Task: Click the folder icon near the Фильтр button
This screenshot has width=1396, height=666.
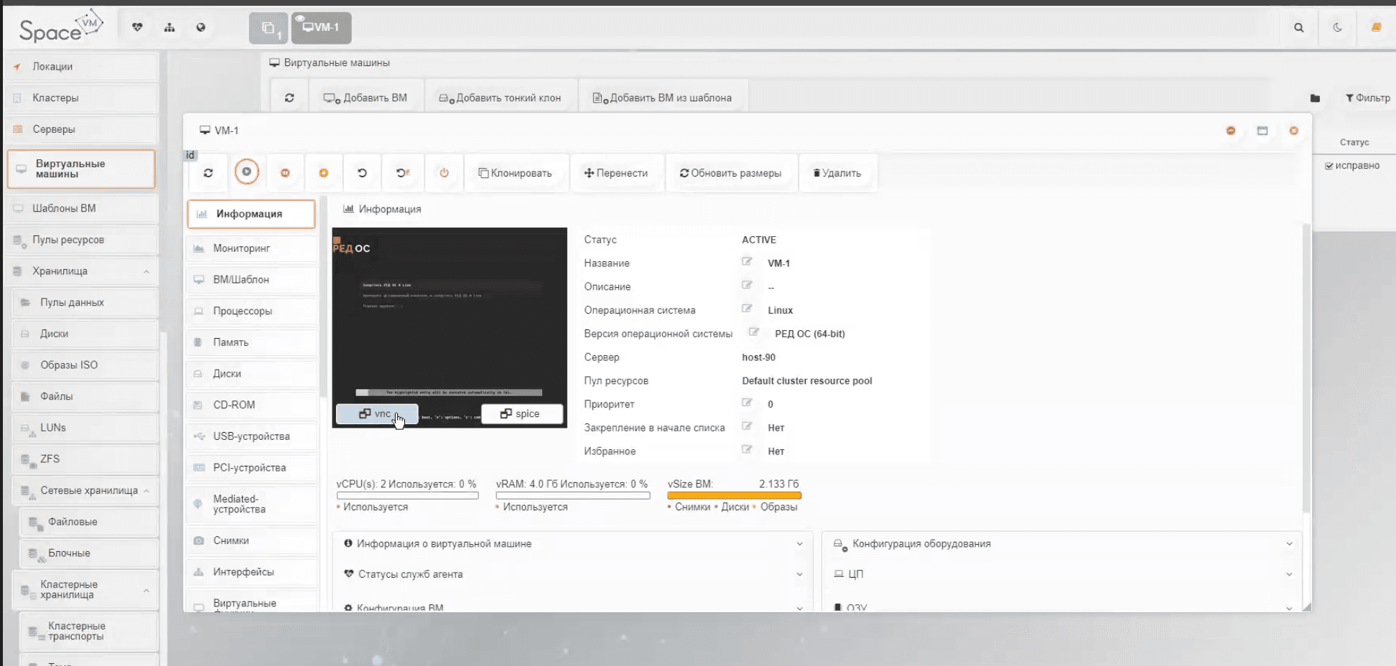Action: (x=1315, y=98)
